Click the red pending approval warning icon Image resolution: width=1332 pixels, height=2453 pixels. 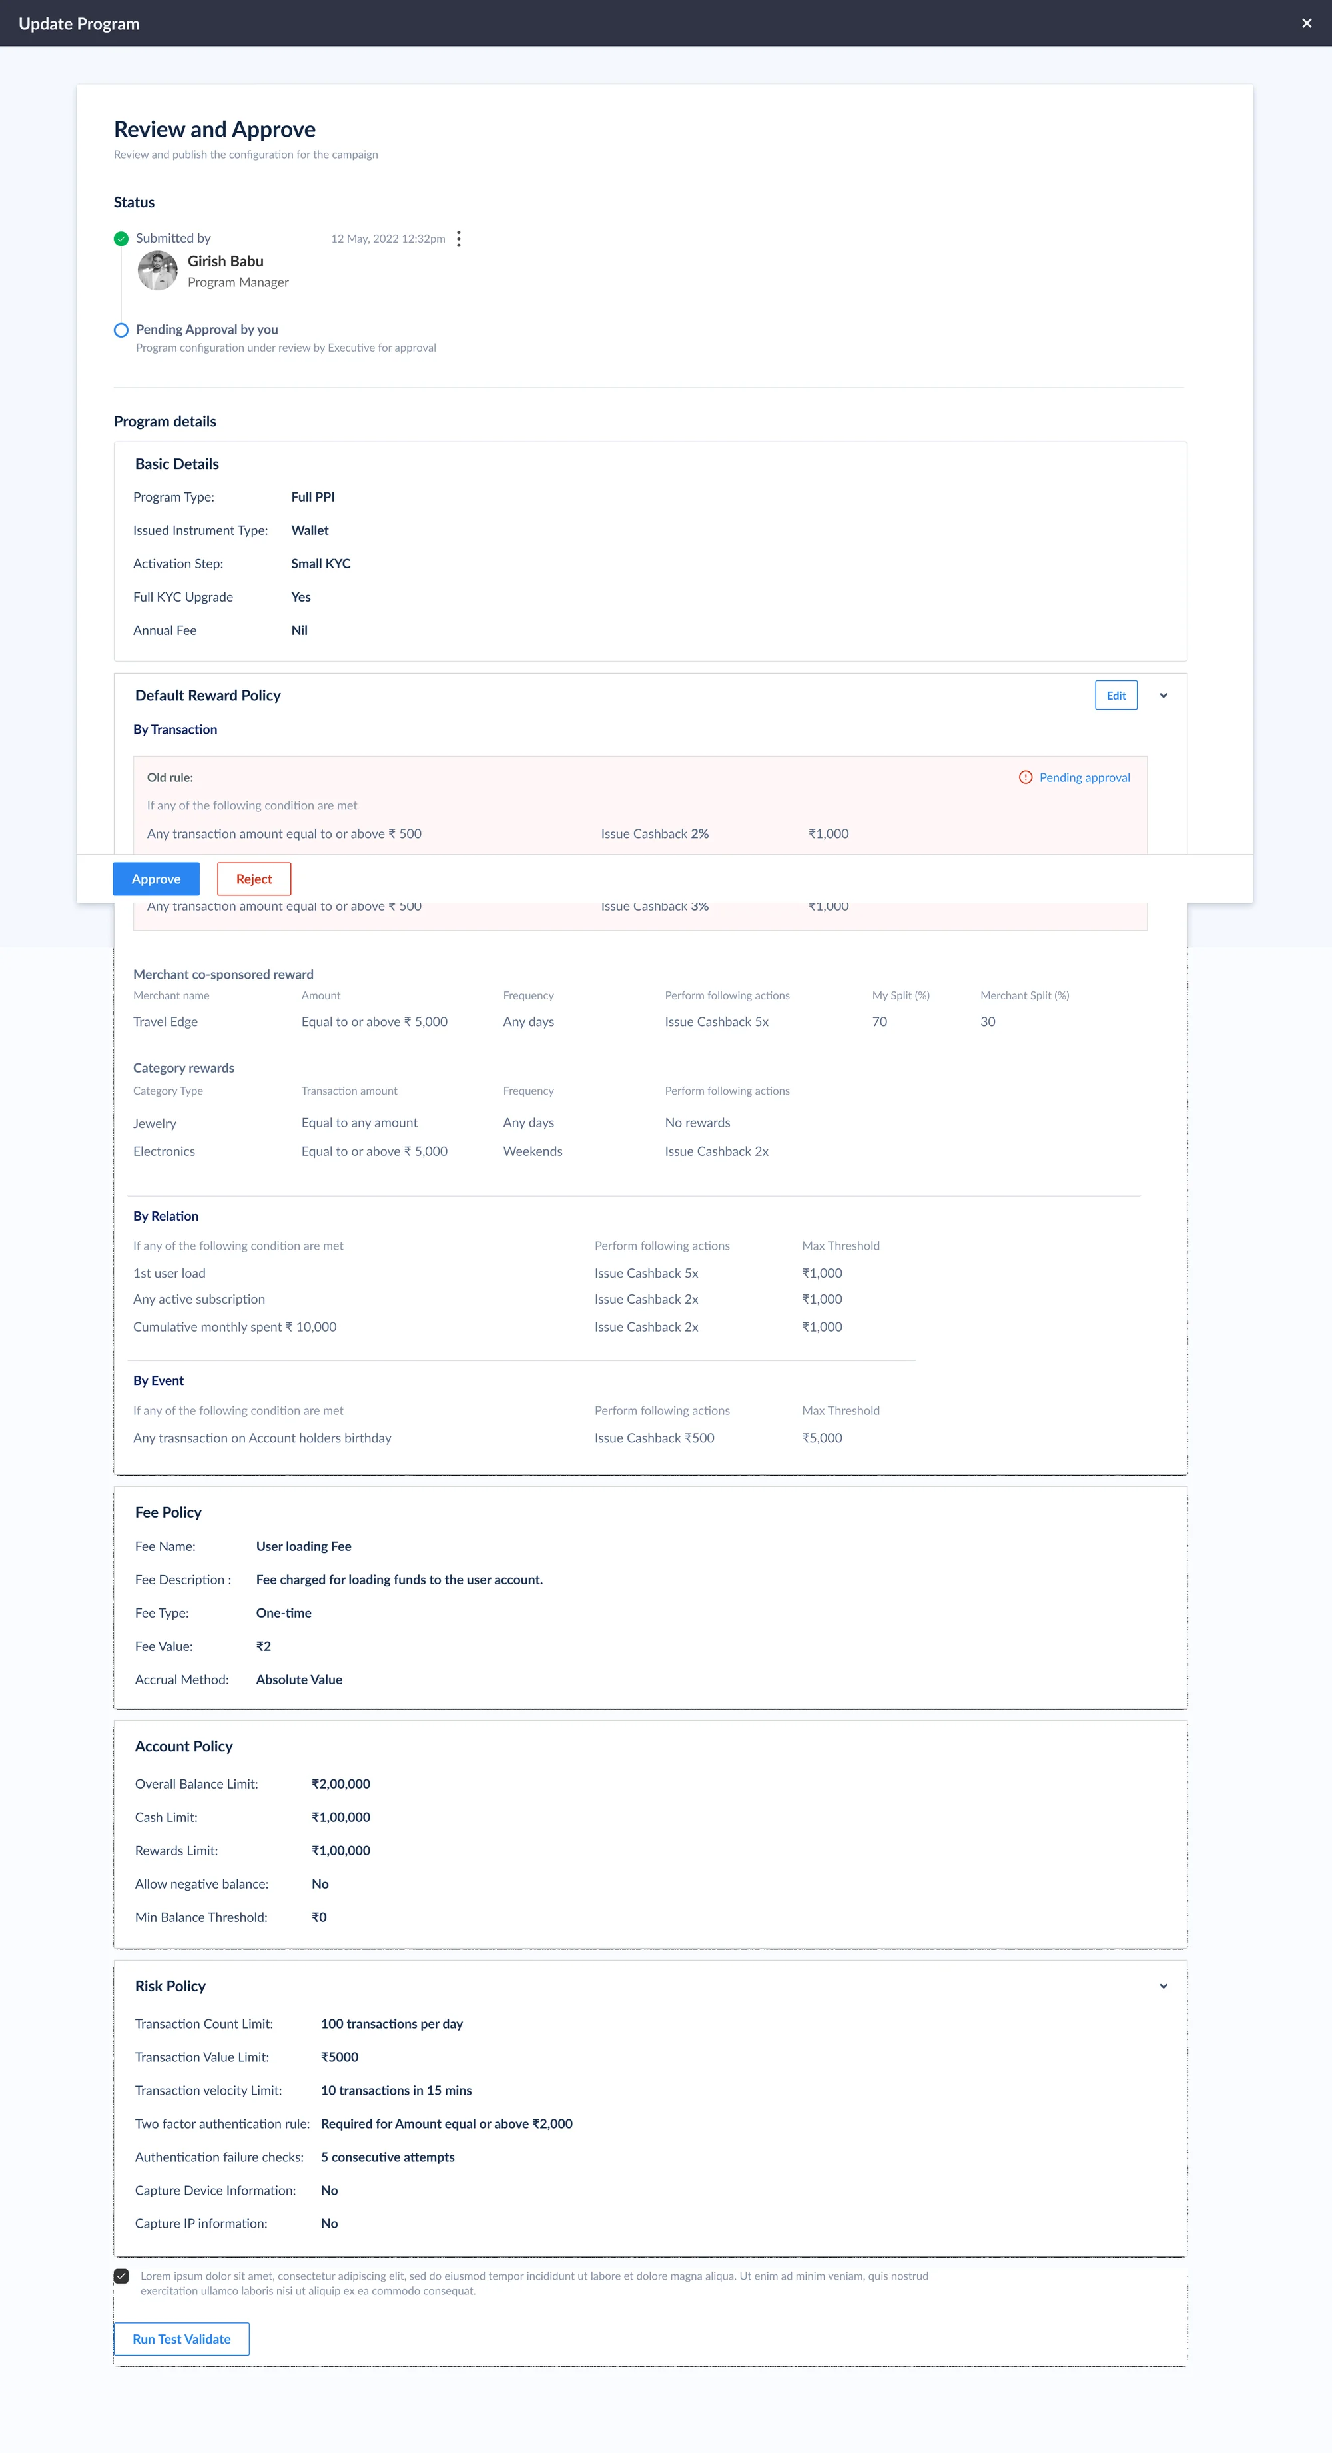(x=1026, y=778)
